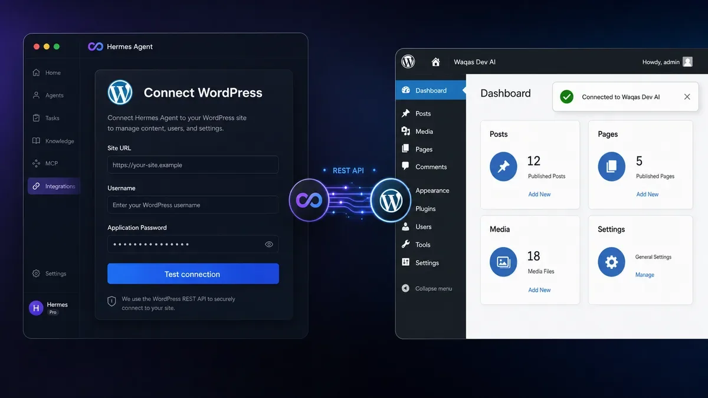This screenshot has width=708, height=398.
Task: Open the Hermes Pro user profile avatar
Action: [x=37, y=307]
